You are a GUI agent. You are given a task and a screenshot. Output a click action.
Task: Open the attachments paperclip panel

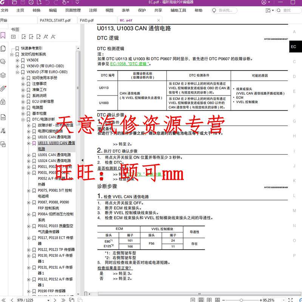(x=3, y=88)
